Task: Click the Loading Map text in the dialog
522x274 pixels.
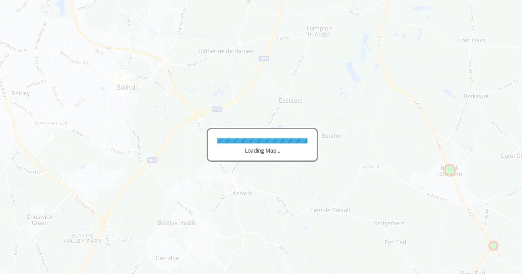Action: pos(262,150)
